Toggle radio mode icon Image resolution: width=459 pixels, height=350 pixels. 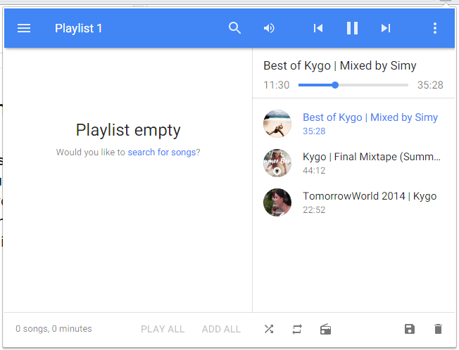click(x=325, y=329)
